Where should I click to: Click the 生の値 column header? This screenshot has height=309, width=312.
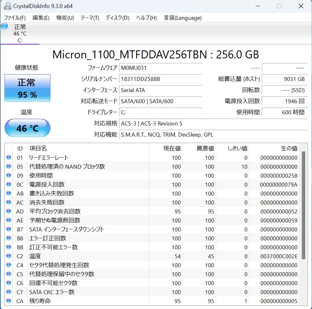(x=274, y=148)
